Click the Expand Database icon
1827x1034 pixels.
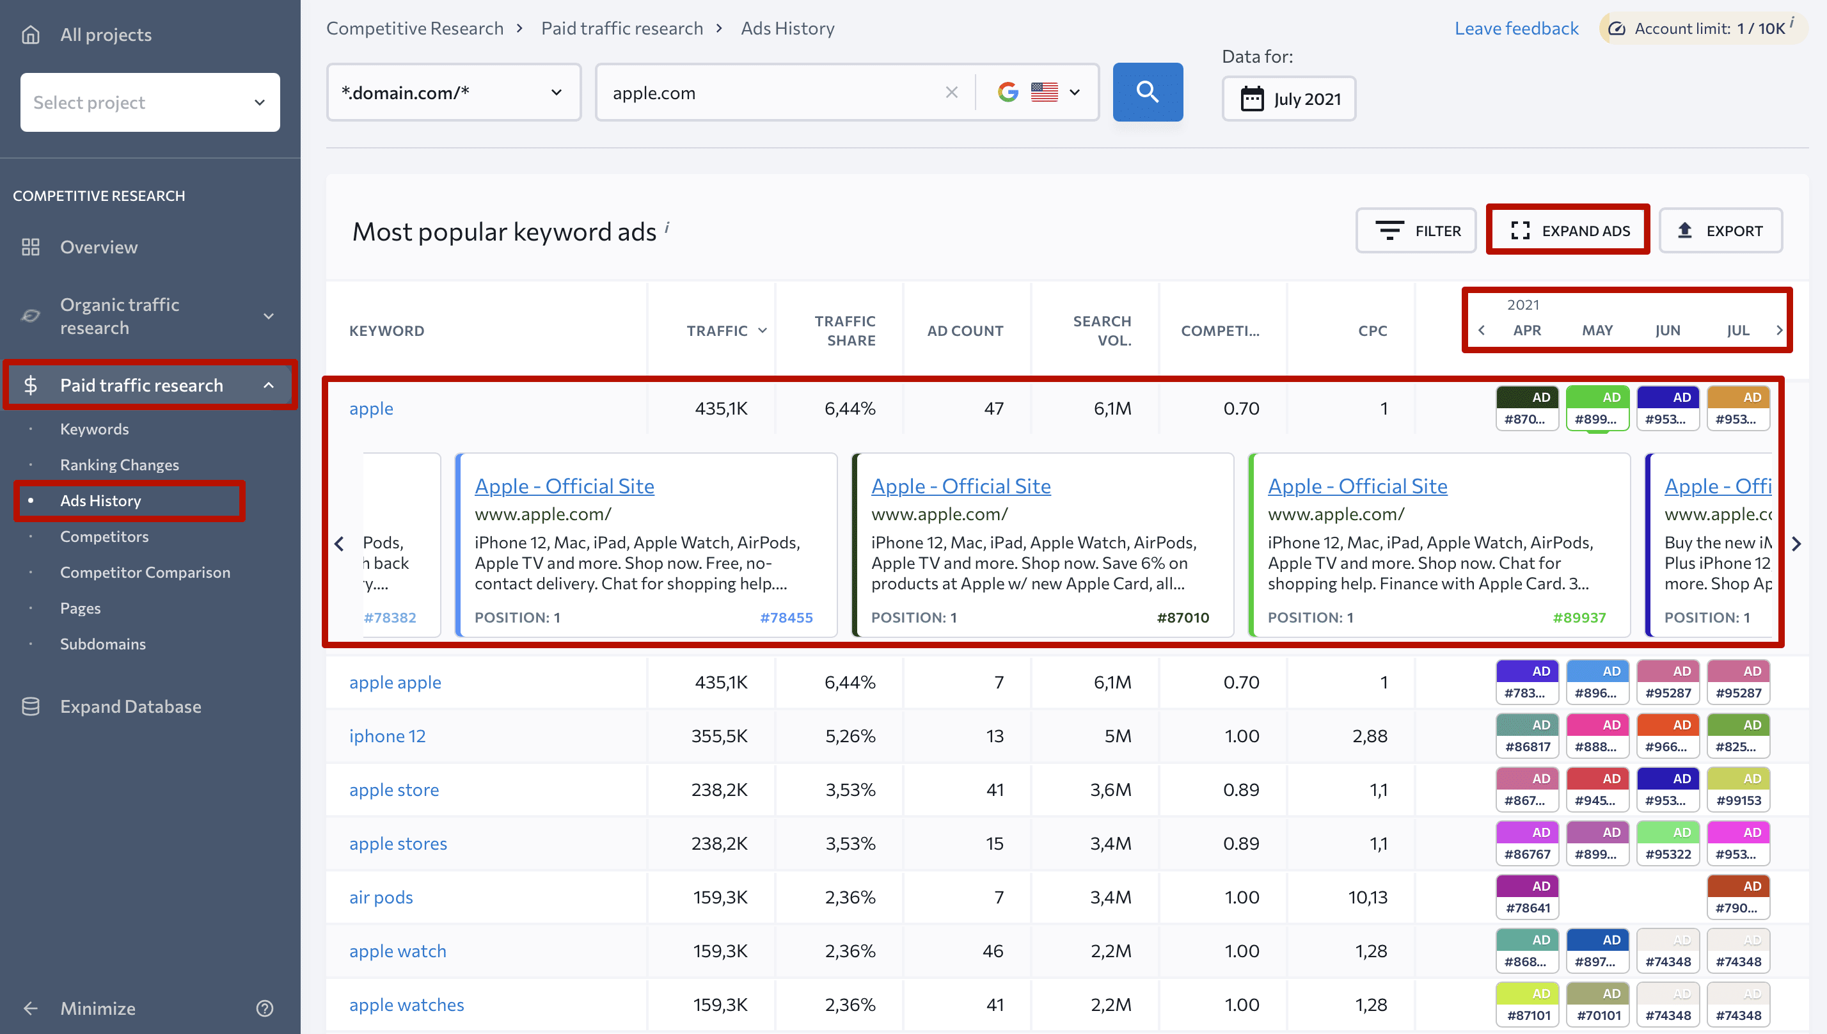(x=31, y=706)
